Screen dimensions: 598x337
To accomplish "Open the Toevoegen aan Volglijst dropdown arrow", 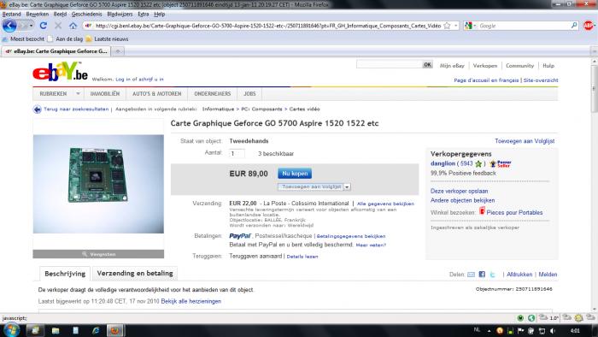I will click(347, 187).
